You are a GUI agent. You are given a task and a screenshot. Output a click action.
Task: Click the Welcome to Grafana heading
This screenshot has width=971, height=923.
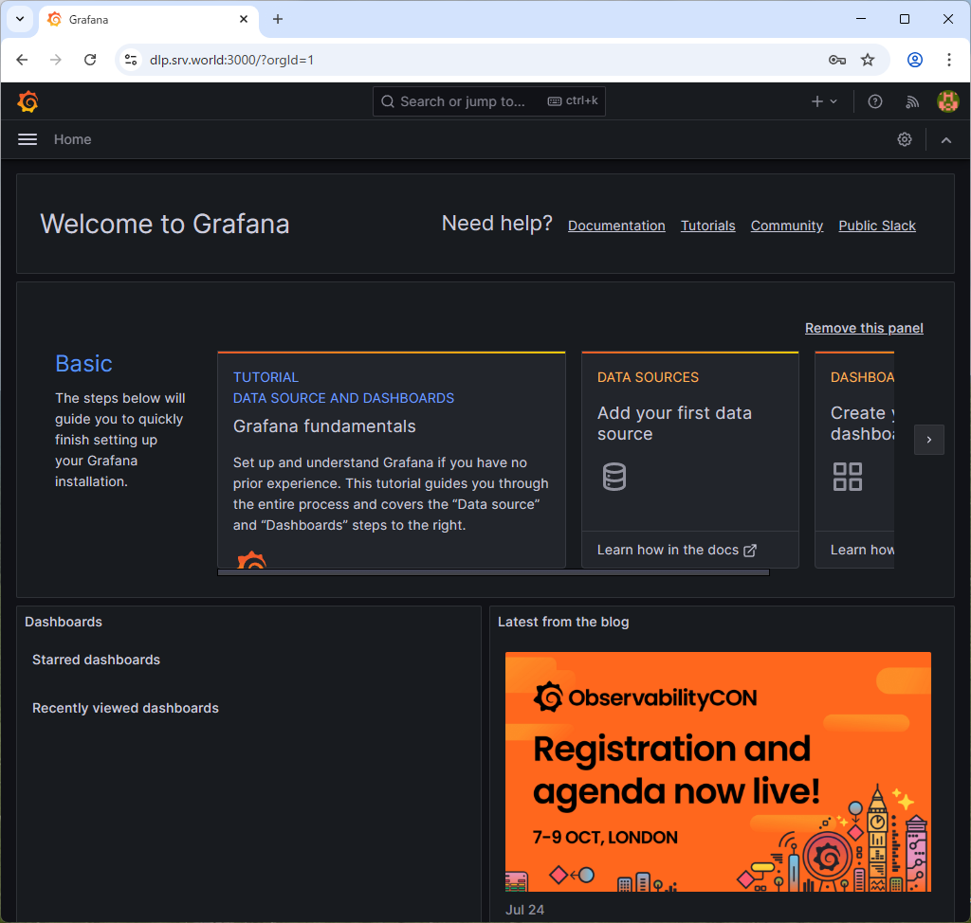point(165,224)
